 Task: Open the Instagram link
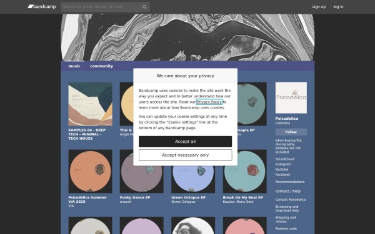click(x=283, y=164)
